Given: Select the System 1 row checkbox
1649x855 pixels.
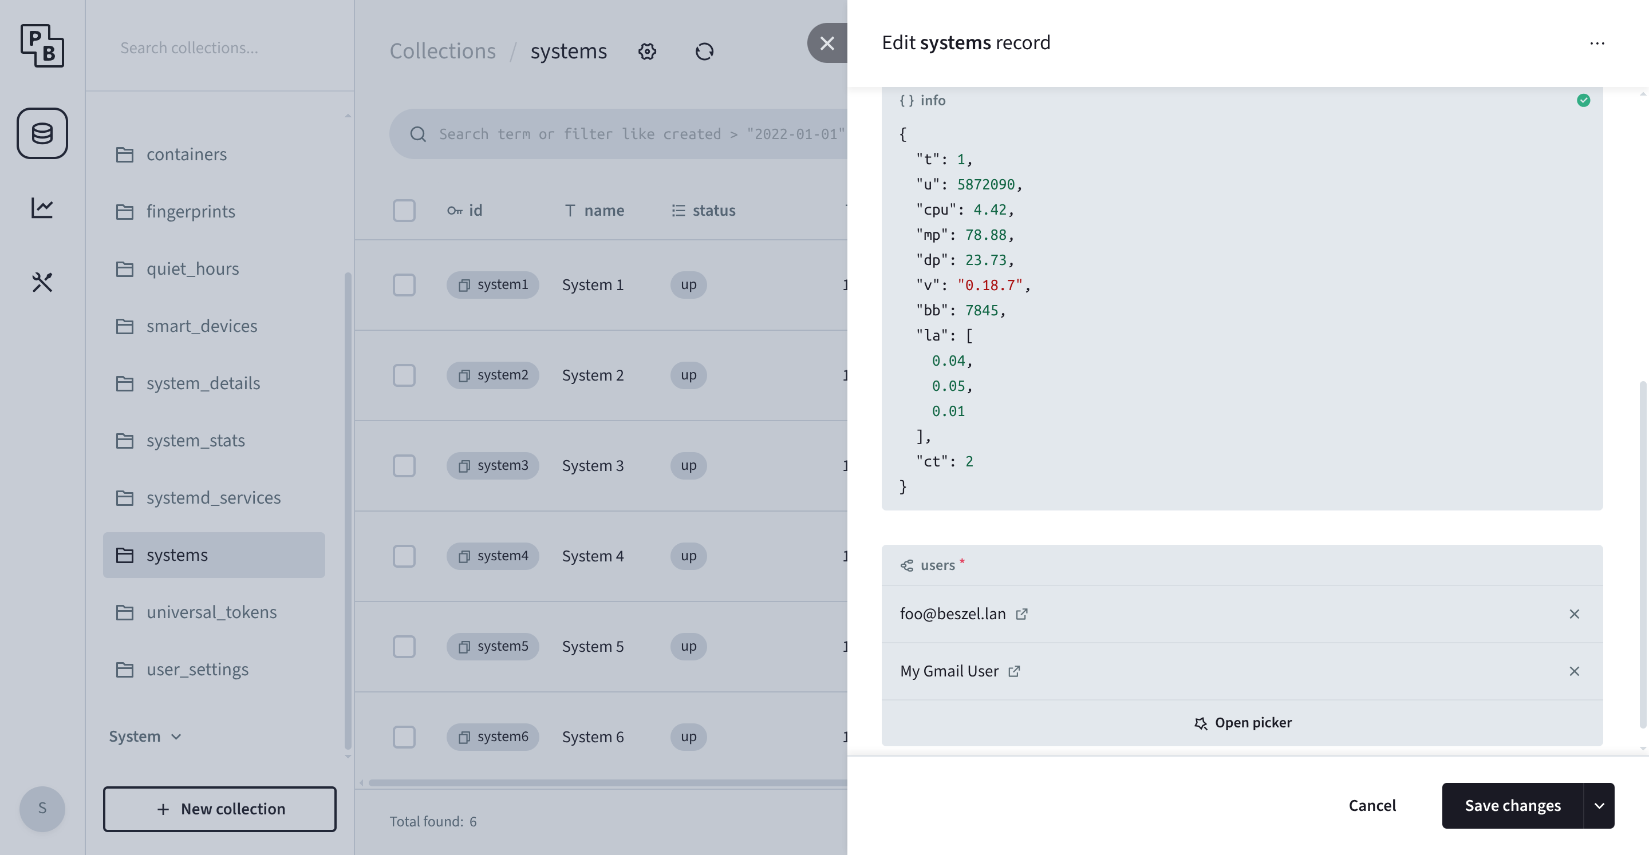Looking at the screenshot, I should pos(404,285).
